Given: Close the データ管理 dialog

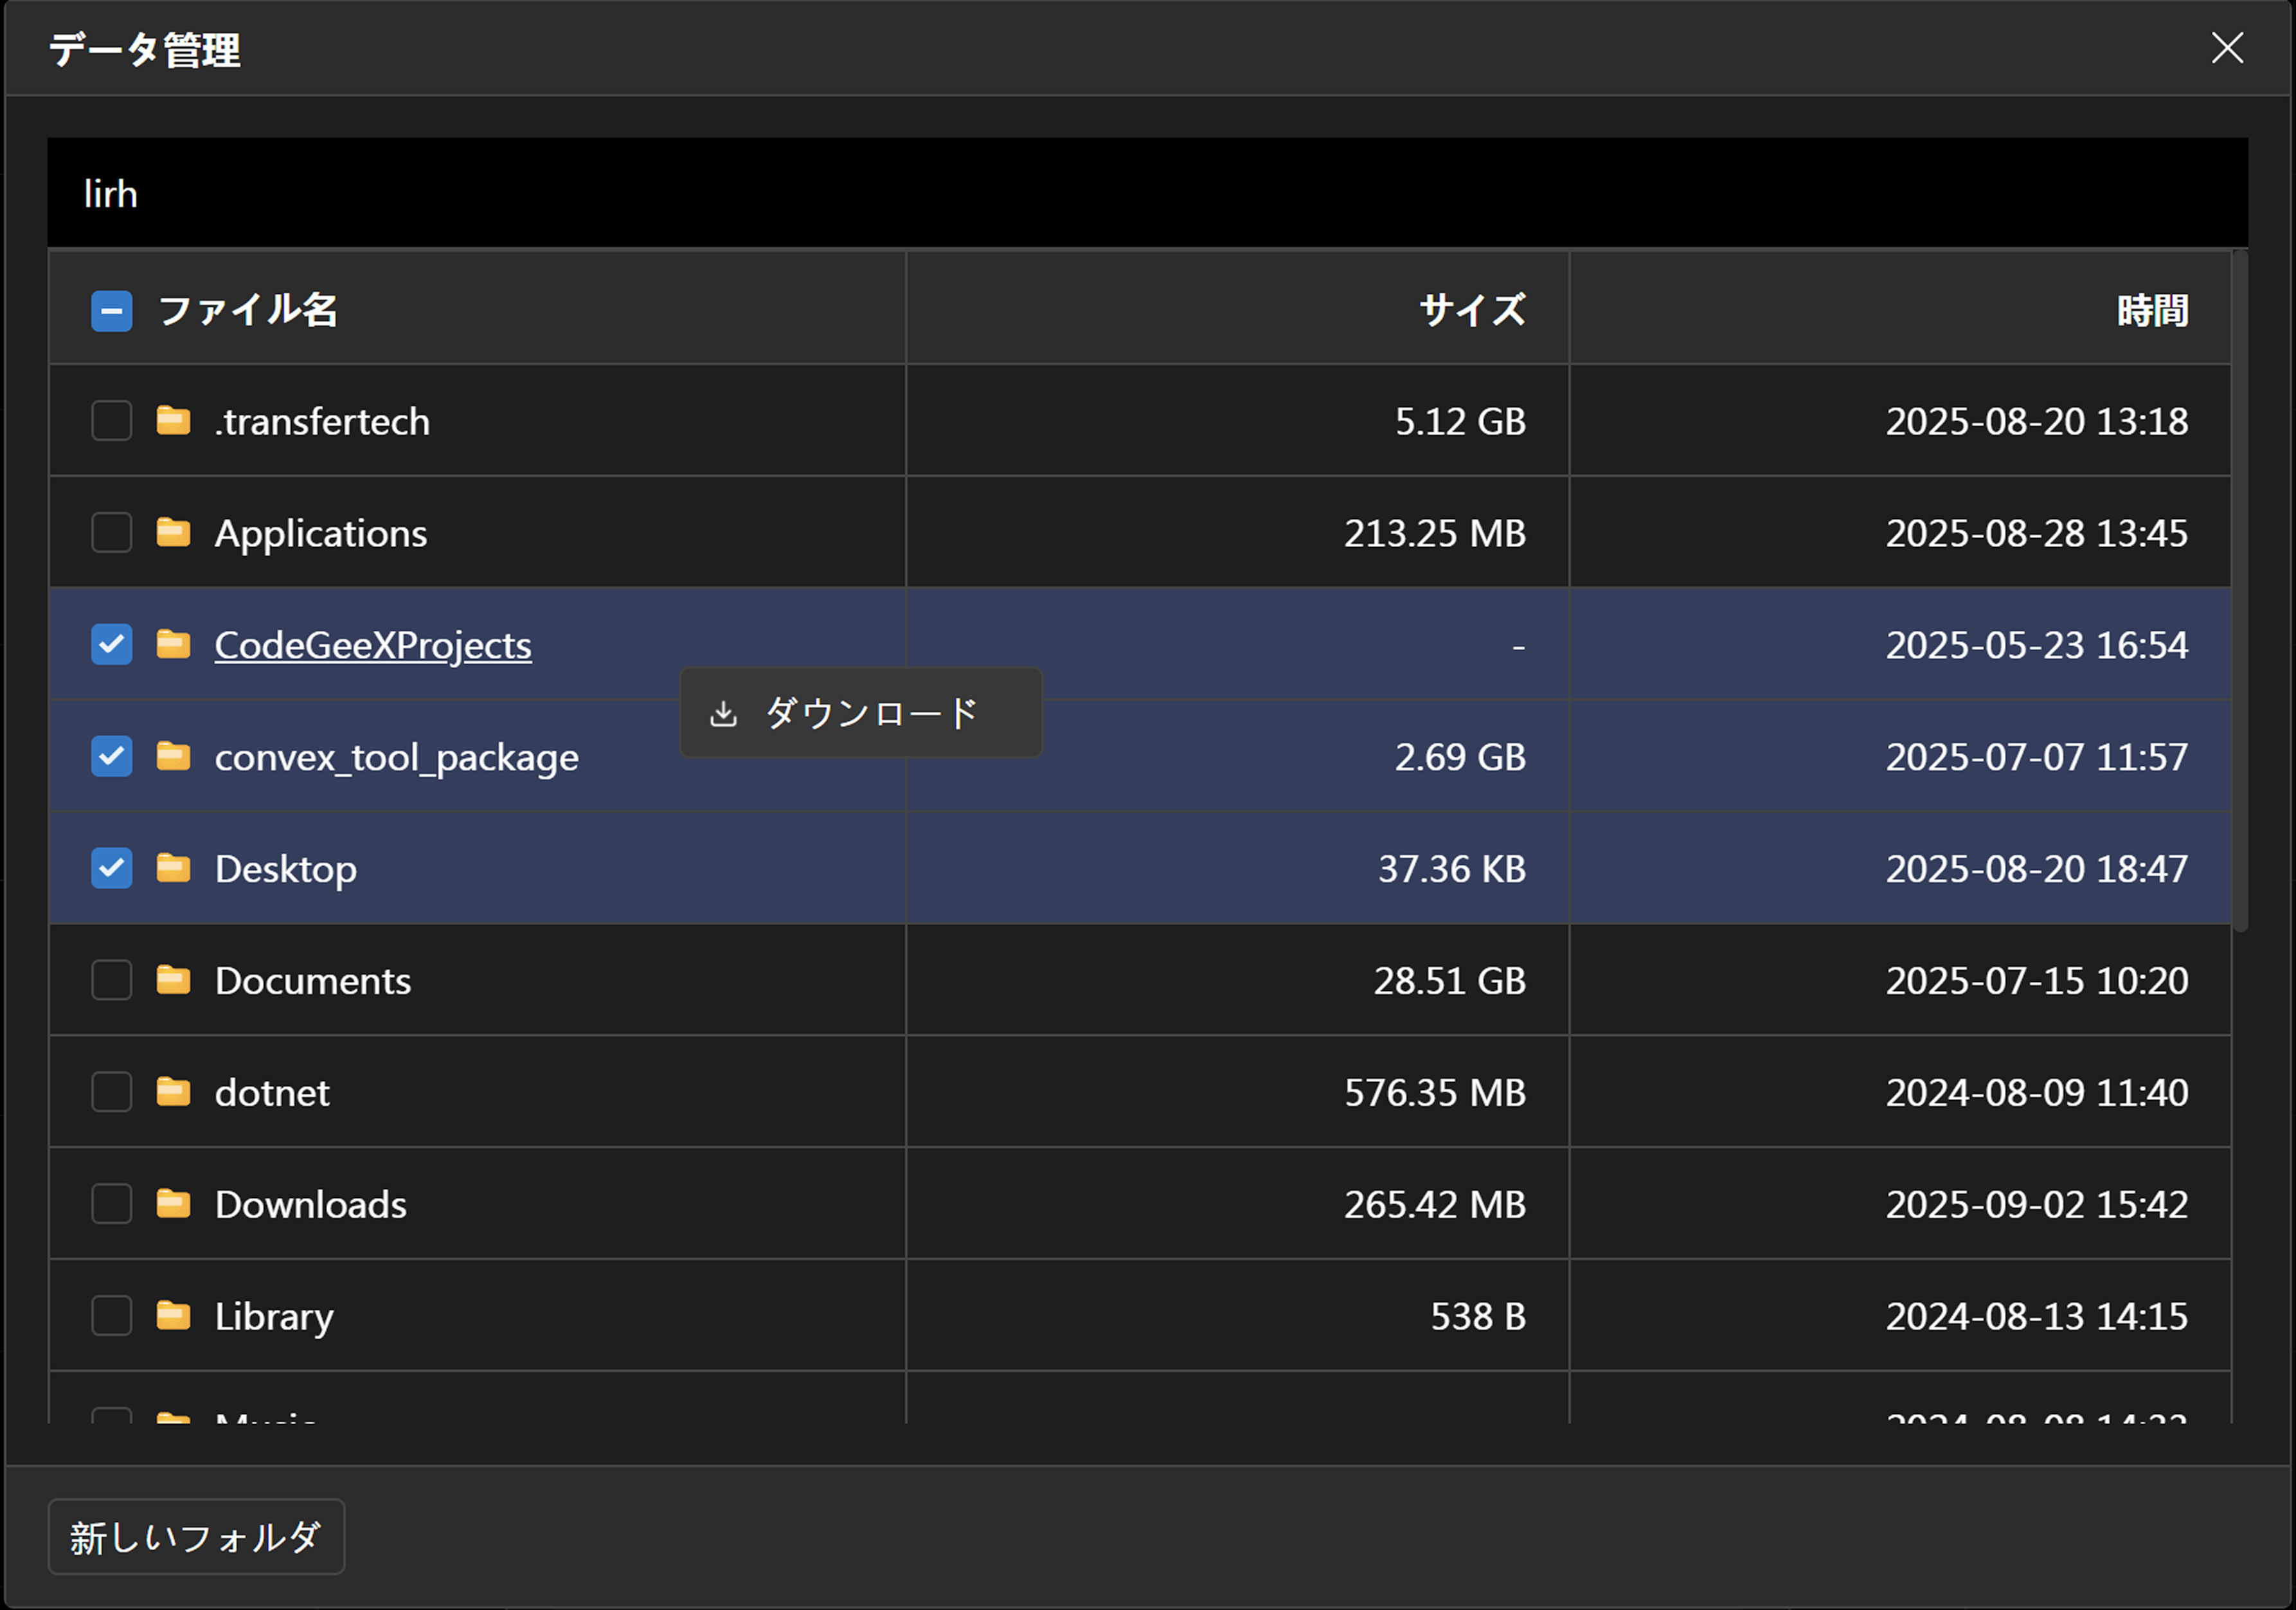Looking at the screenshot, I should click(x=2227, y=47).
